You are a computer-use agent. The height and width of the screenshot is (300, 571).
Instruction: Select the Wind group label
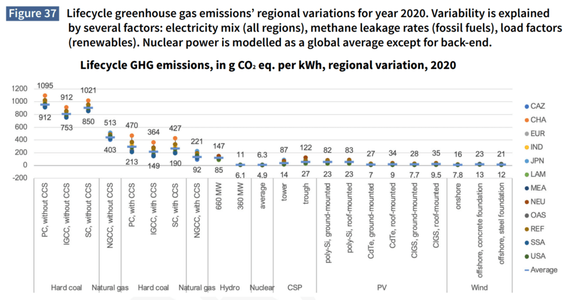tap(478, 288)
